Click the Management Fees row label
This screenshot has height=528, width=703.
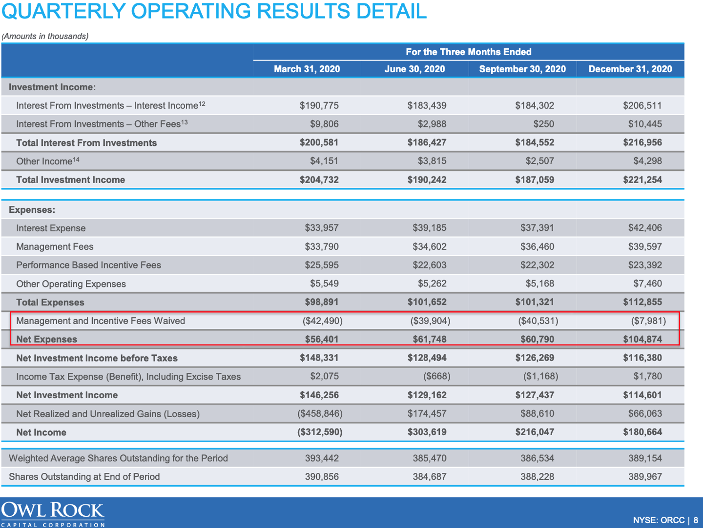click(55, 246)
